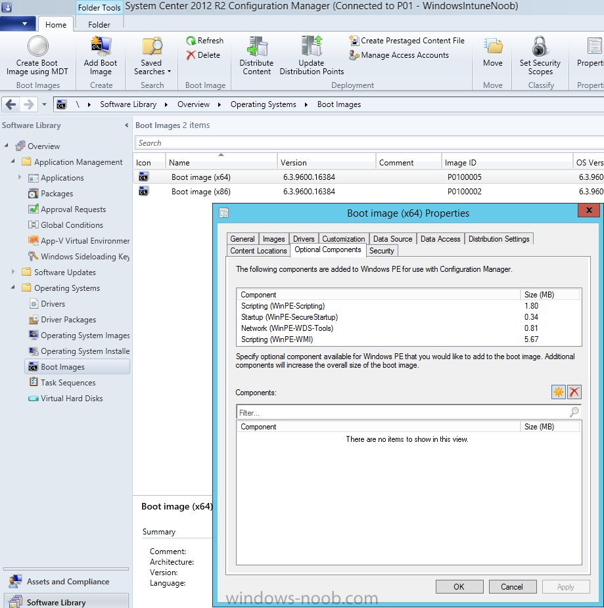The width and height of the screenshot is (604, 608).
Task: Select Operating System Installers node
Action: 85,351
